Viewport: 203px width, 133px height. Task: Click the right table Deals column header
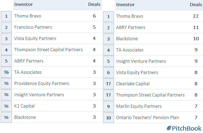pos(196,5)
